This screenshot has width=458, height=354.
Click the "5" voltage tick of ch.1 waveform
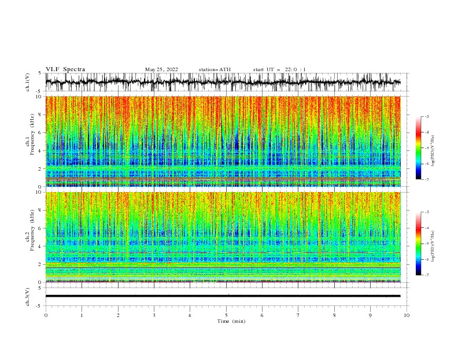coord(40,73)
